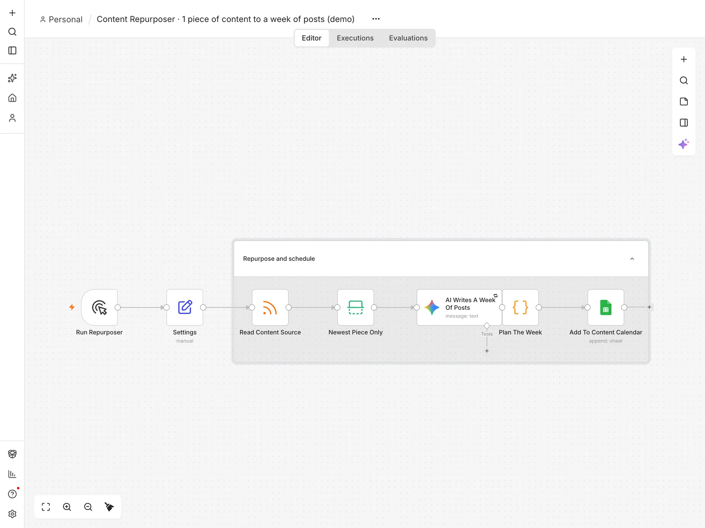Open the help question mark icon
Image resolution: width=705 pixels, height=528 pixels.
[12, 494]
